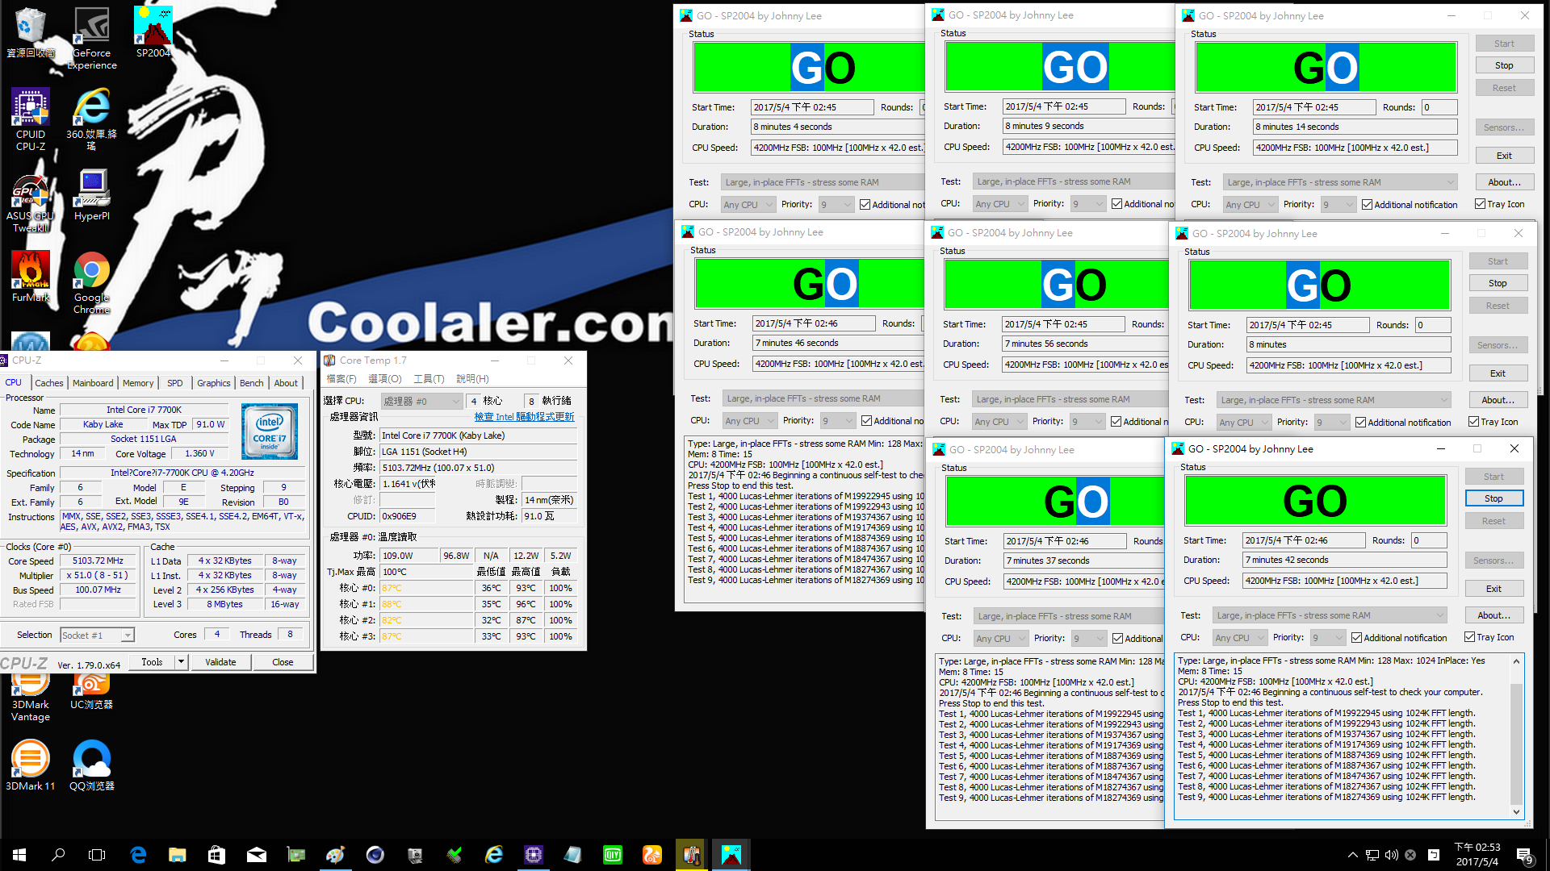
Task: Click the Close button in CPU-Z
Action: pos(283,662)
